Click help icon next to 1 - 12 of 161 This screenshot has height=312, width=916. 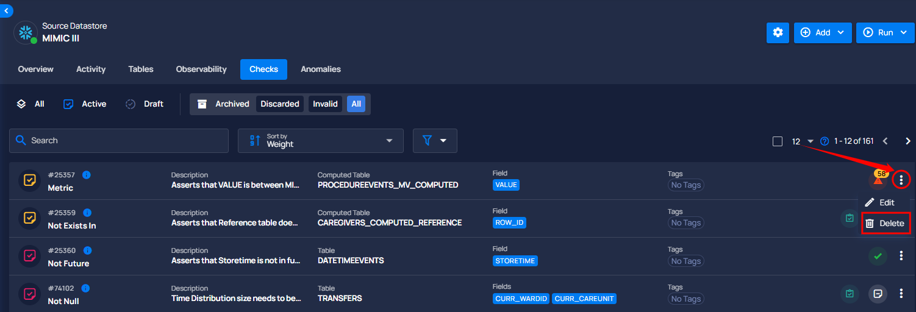tap(825, 141)
